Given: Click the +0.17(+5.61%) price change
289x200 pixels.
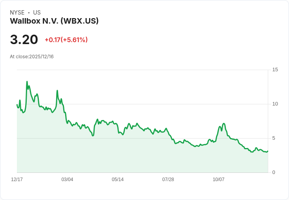Looking at the screenshot, I should click(x=66, y=40).
